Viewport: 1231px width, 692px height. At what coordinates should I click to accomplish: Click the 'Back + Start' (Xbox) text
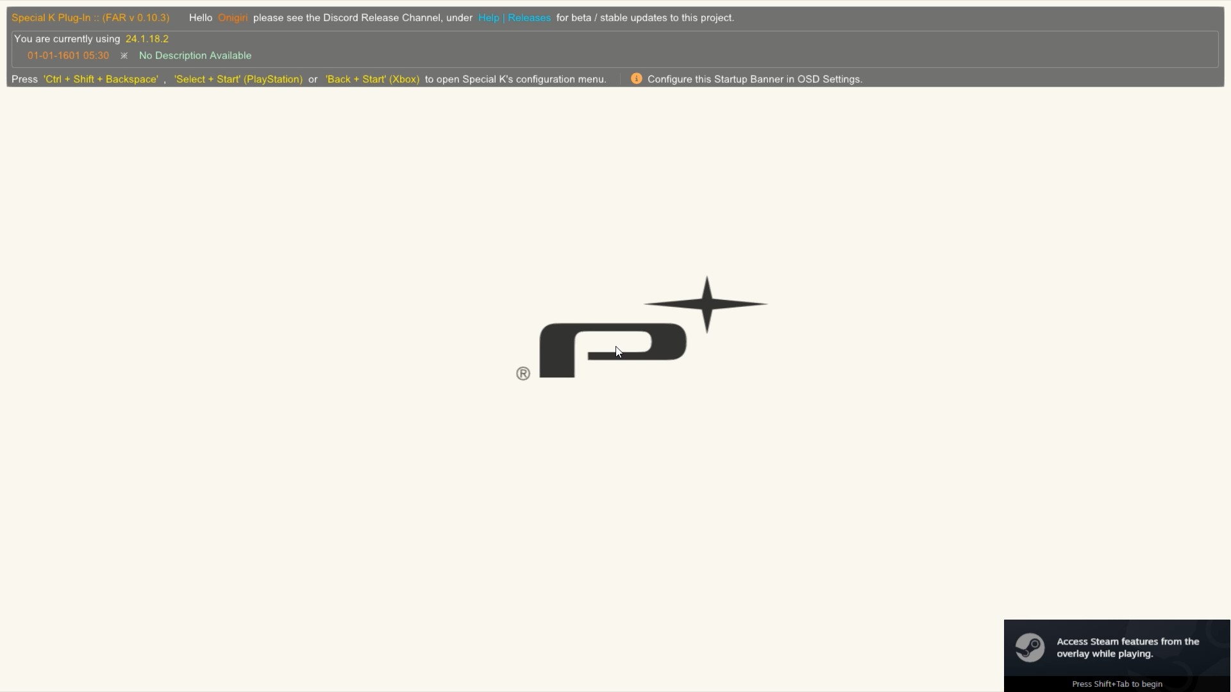373,79
